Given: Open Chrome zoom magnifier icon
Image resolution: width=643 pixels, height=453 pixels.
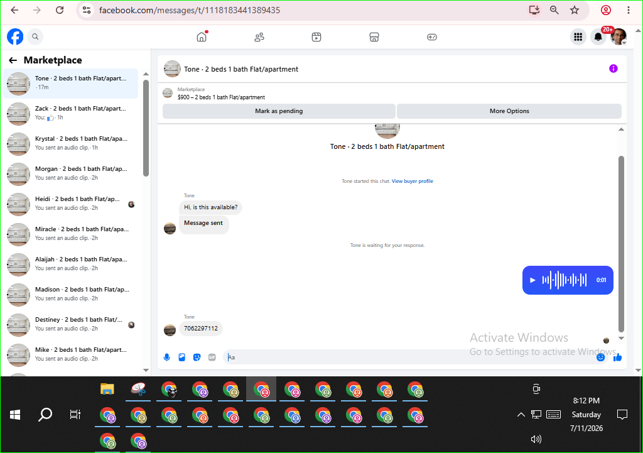Looking at the screenshot, I should (554, 10).
